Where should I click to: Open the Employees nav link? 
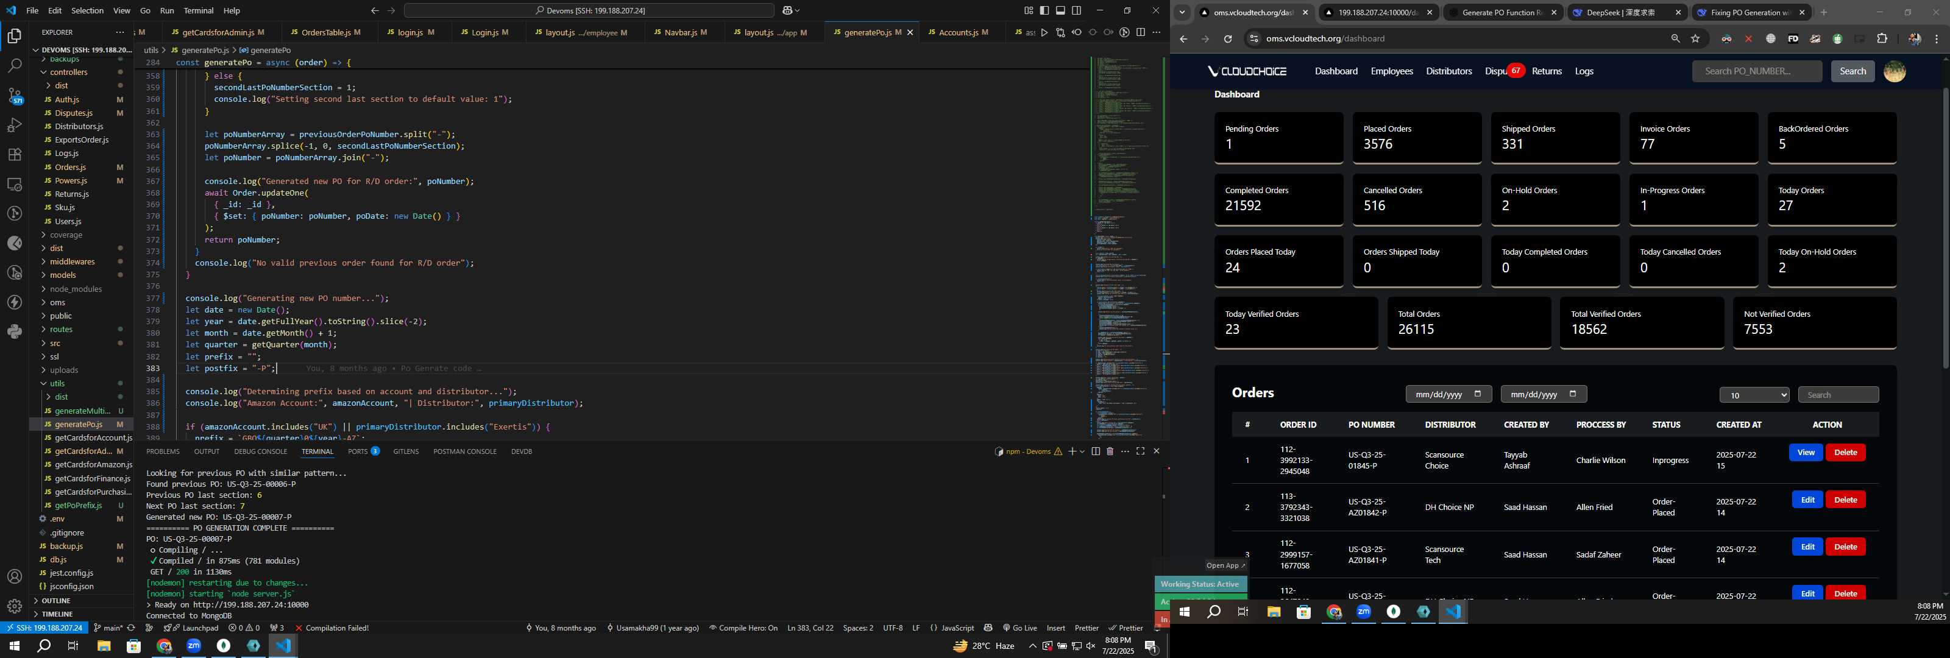click(x=1391, y=71)
